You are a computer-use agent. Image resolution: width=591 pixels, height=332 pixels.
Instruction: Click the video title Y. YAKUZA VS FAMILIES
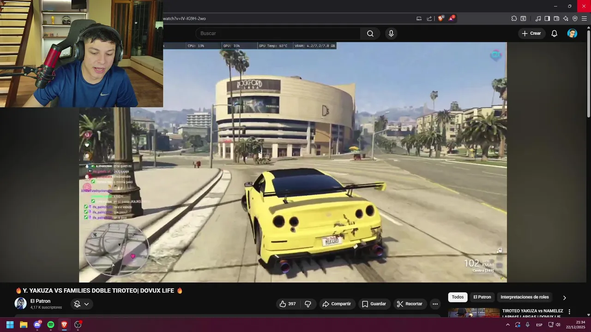99,290
